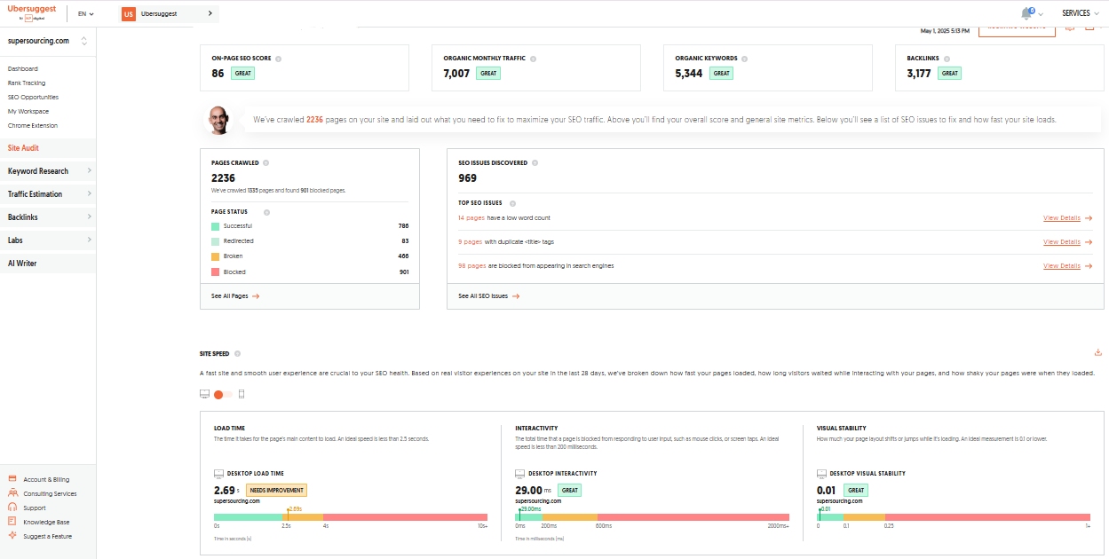This screenshot has width=1109, height=559.
Task: Click the Site Speed download icon
Action: (1098, 352)
